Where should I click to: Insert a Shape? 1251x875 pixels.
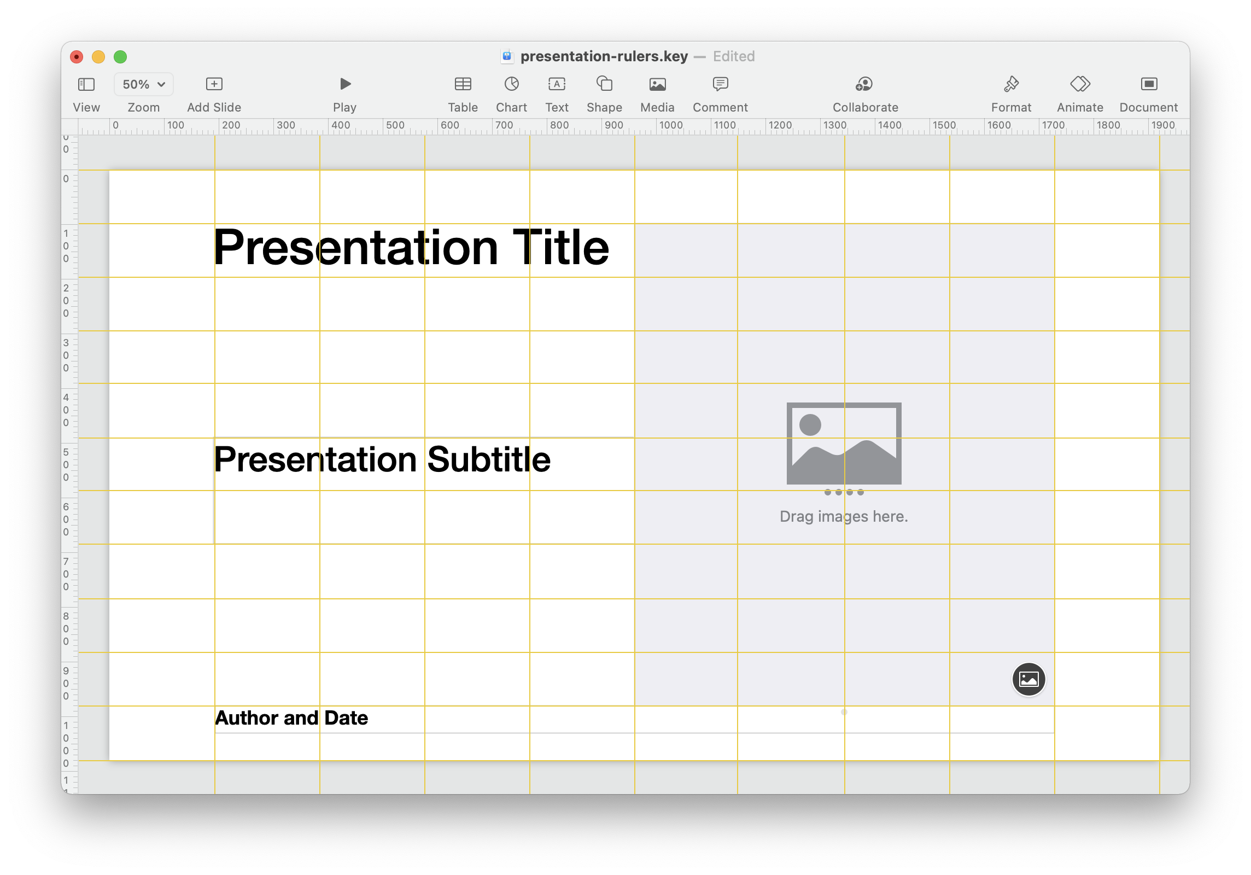point(604,85)
